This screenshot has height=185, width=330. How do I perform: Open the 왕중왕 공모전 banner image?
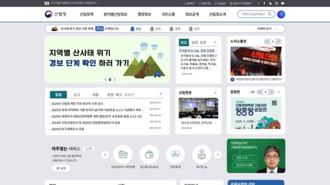tap(256, 113)
